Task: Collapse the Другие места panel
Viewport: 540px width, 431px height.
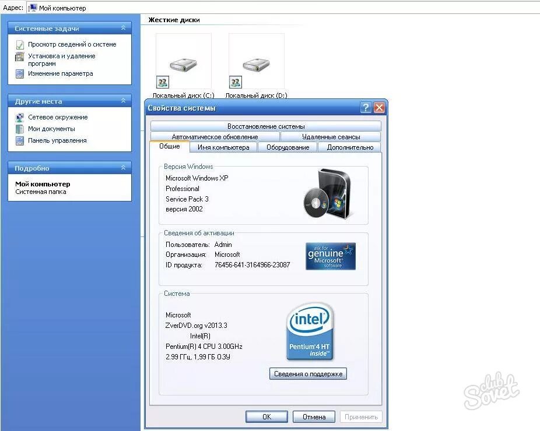Action: [x=123, y=101]
